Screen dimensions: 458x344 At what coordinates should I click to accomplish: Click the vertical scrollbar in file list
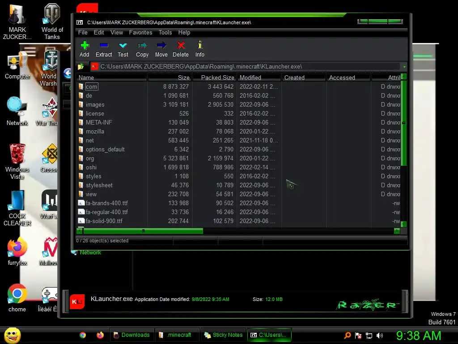click(404, 123)
